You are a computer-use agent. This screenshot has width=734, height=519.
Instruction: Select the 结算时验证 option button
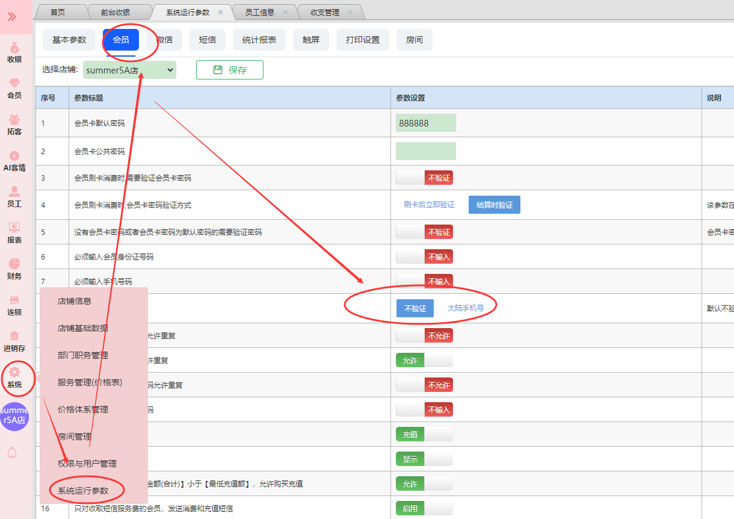[494, 205]
